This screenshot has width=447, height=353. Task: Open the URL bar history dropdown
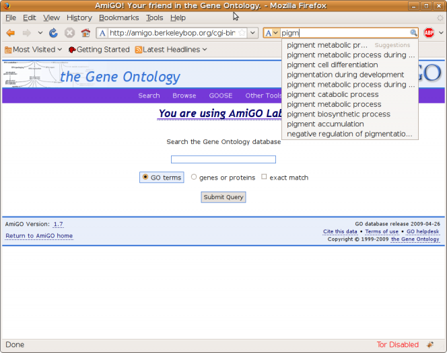pos(252,33)
